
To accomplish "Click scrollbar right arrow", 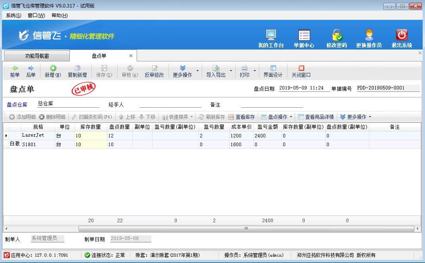I will tap(418, 229).
